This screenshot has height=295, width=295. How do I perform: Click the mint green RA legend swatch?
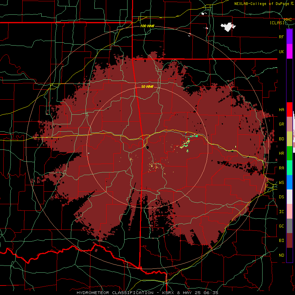pyautogui.click(x=289, y=168)
